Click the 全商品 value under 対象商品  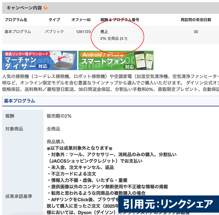pos(53,129)
